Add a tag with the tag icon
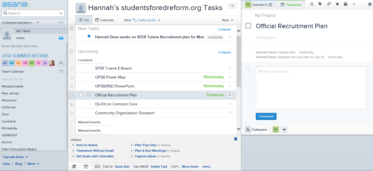The height and width of the screenshot is (171, 373). [320, 4]
